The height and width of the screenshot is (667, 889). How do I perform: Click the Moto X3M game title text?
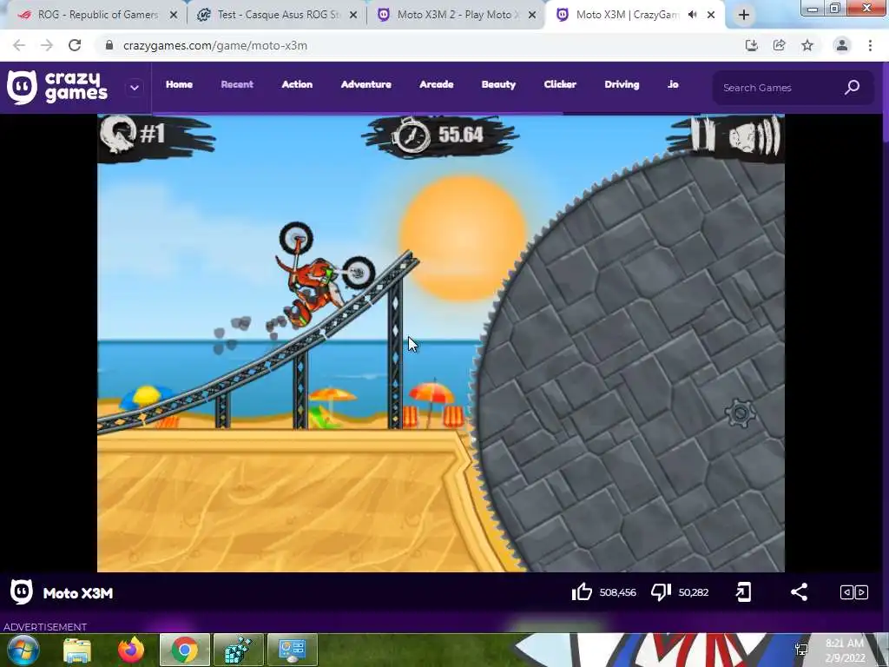[x=78, y=593]
